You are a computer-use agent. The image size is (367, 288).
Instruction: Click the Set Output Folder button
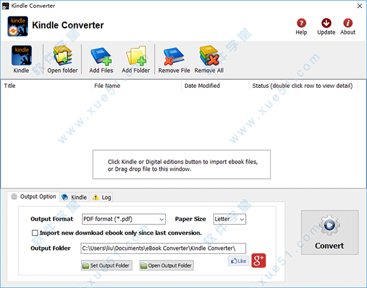click(106, 265)
